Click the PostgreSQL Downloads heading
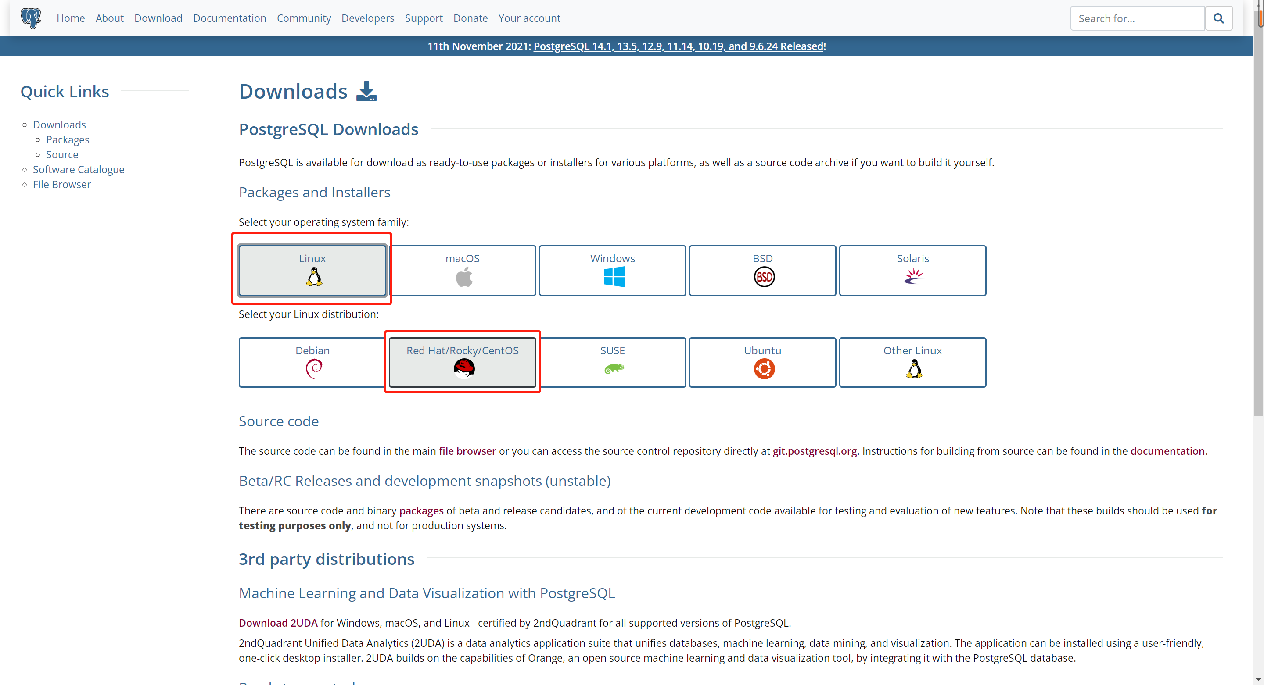 [x=328, y=129]
